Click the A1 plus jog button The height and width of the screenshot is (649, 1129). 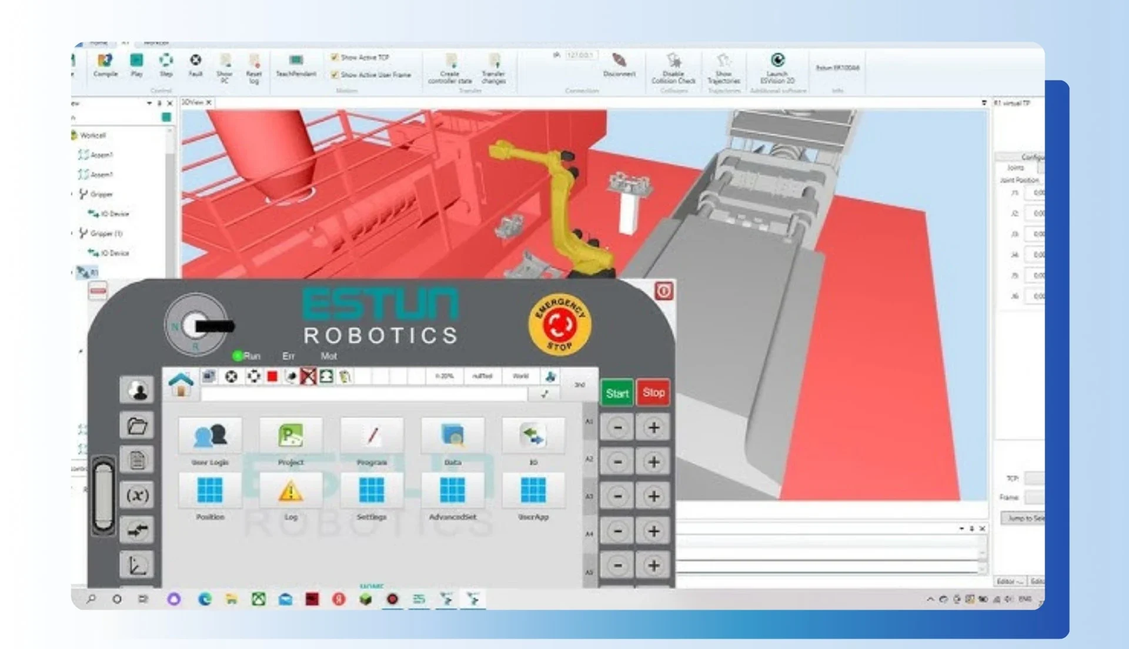tap(653, 427)
